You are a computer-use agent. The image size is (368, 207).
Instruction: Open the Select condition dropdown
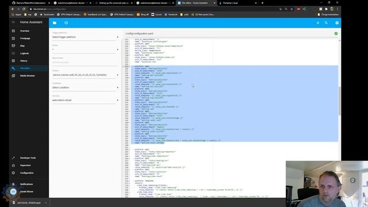85,87
